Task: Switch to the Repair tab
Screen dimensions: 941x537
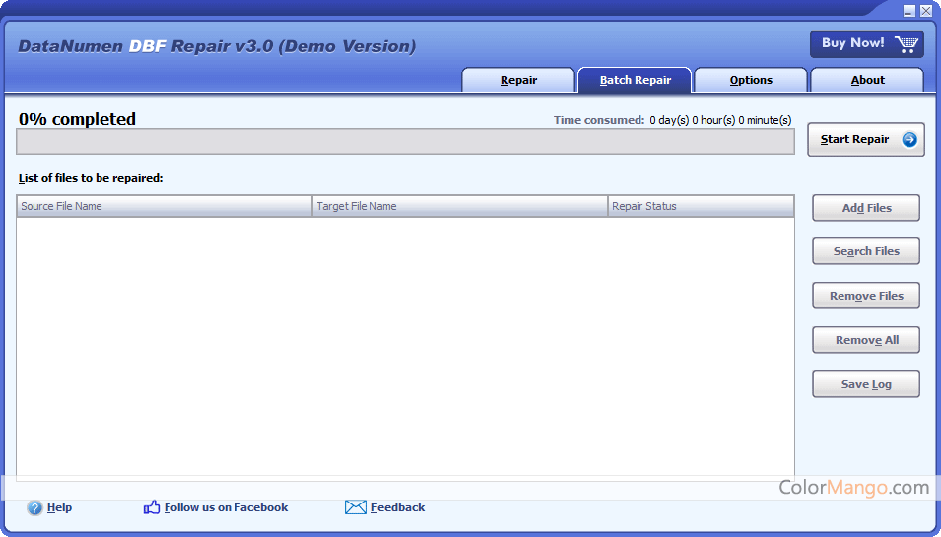Action: click(x=518, y=80)
